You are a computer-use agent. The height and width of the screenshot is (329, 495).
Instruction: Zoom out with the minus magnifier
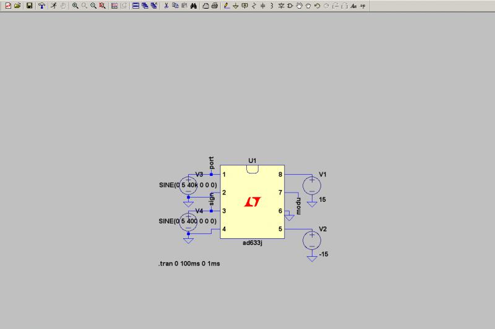pyautogui.click(x=93, y=6)
